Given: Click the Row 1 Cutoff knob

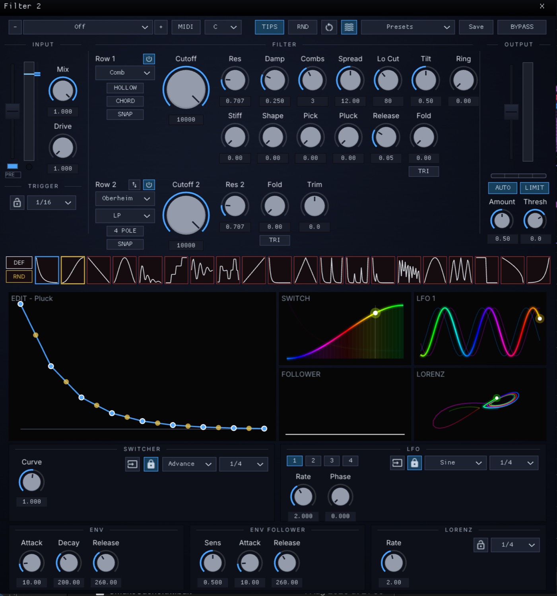Looking at the screenshot, I should (x=186, y=89).
